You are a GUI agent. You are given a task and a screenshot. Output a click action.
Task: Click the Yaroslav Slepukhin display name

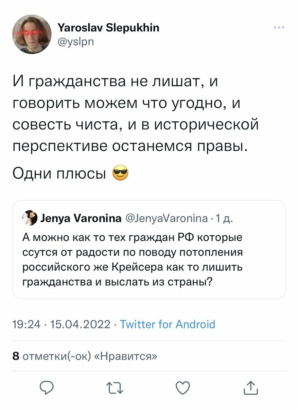point(109,28)
